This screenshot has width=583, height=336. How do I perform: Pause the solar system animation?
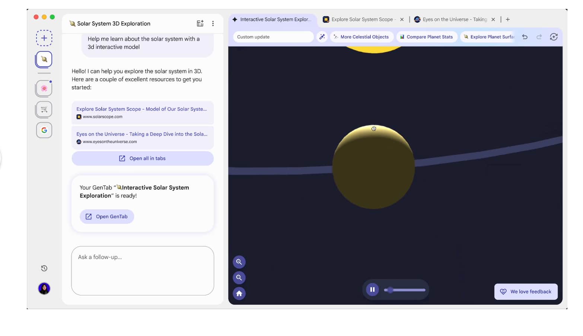pos(372,289)
